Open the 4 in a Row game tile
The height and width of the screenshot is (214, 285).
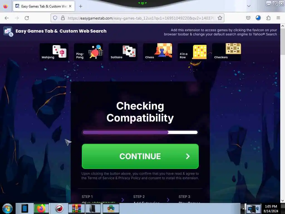pyautogui.click(x=192, y=52)
